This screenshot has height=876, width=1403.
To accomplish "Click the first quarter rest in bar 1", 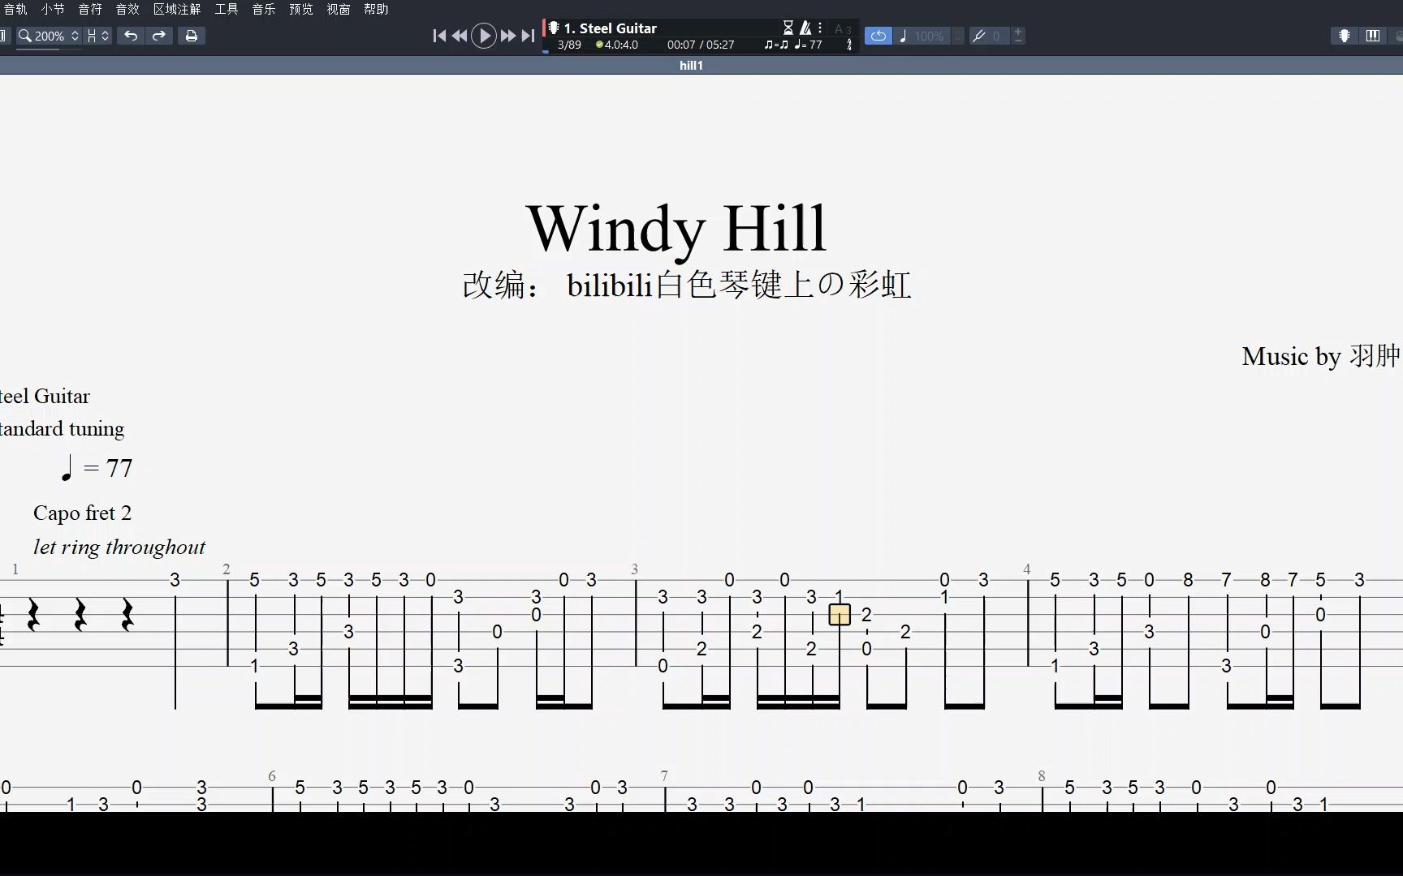I will coord(33,615).
